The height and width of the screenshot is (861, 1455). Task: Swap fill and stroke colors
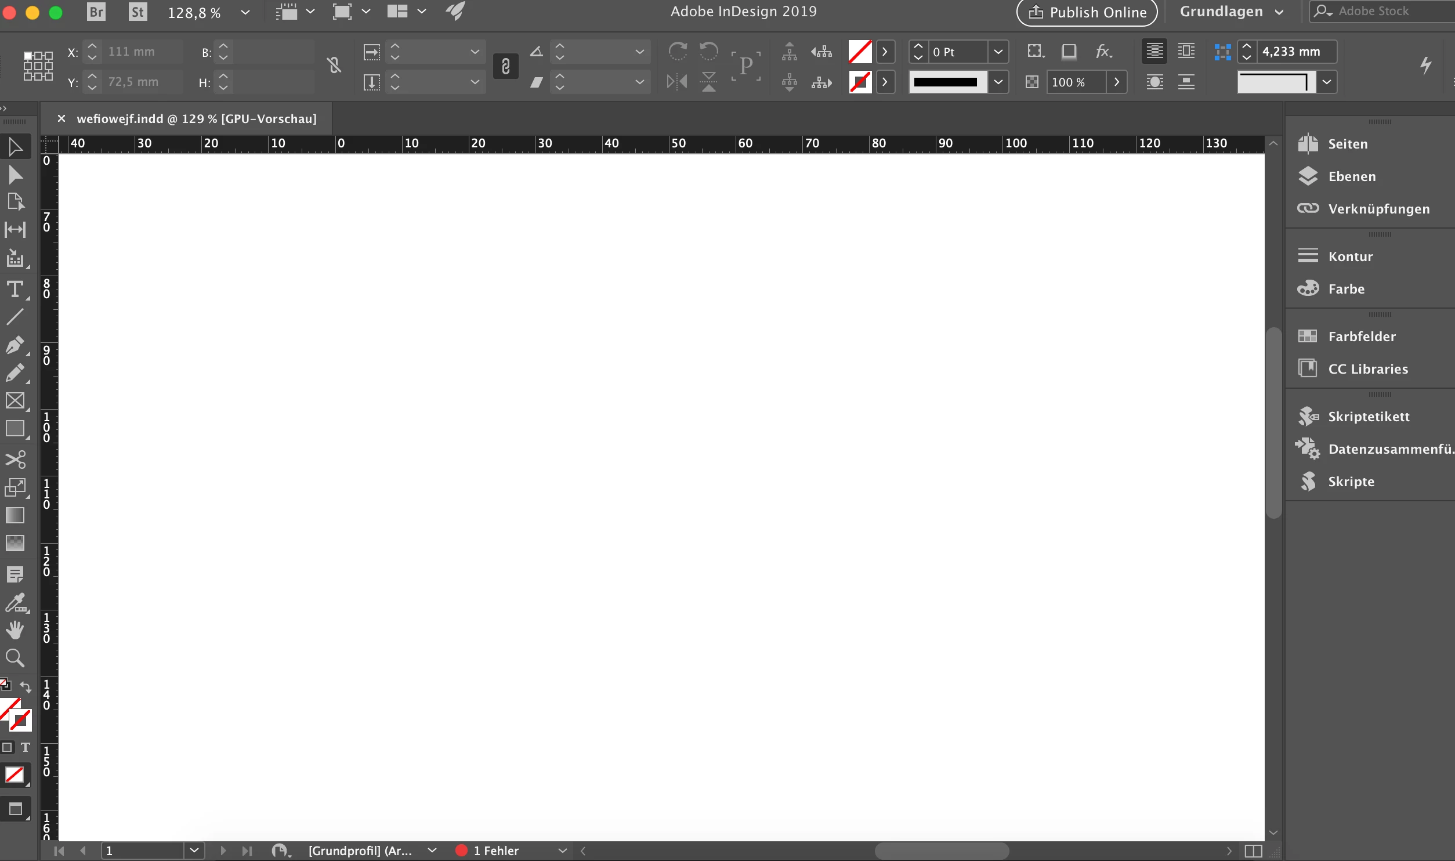pyautogui.click(x=26, y=687)
